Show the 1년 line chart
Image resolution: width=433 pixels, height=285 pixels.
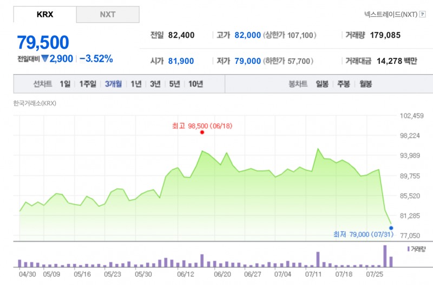point(136,84)
